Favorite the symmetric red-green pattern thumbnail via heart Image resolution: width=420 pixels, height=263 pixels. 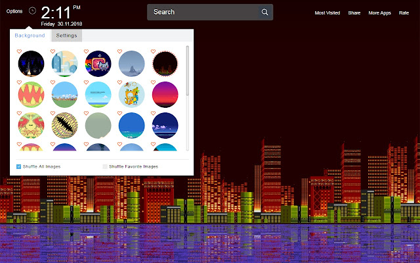click(19, 113)
